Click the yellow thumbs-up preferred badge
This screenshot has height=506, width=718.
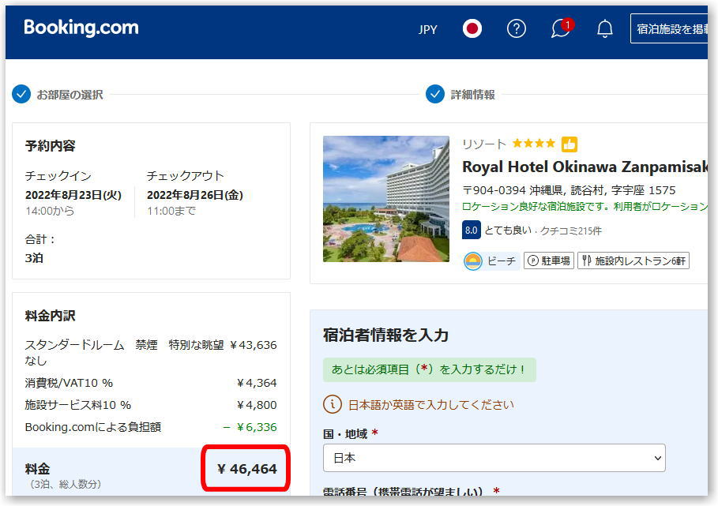coord(570,144)
